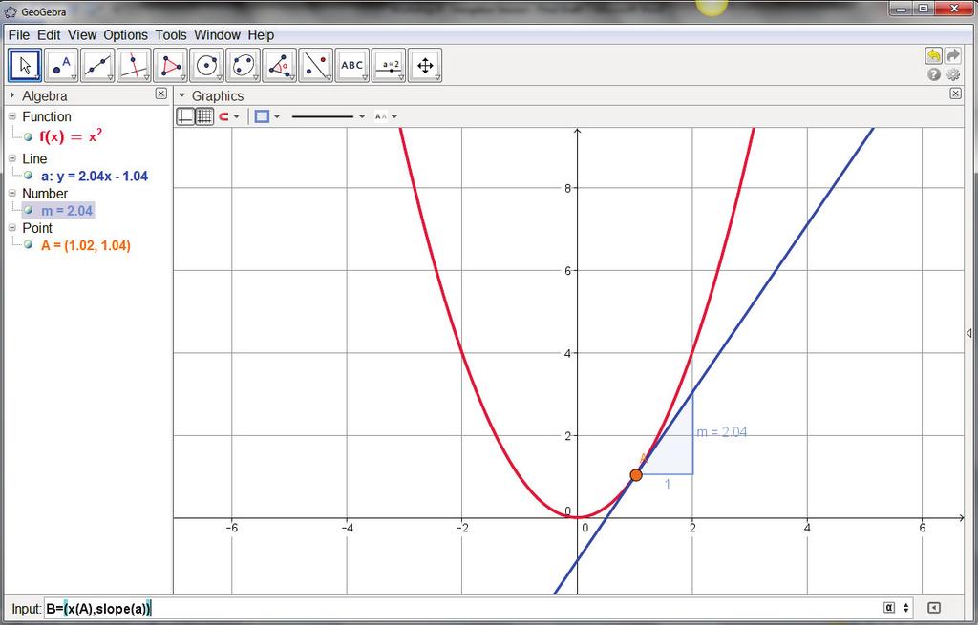Select m = 2.04 in Algebra list

click(67, 211)
